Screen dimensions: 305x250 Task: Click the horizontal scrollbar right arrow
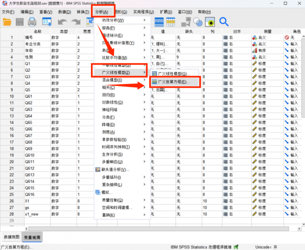tap(299, 229)
